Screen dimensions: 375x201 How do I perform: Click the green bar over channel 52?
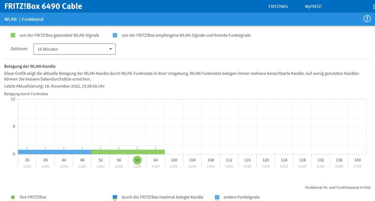(x=100, y=152)
